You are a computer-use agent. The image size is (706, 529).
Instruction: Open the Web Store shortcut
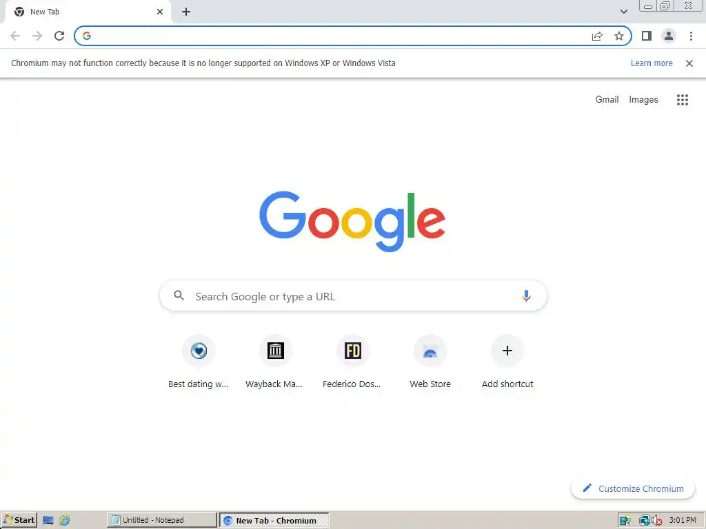tap(430, 362)
